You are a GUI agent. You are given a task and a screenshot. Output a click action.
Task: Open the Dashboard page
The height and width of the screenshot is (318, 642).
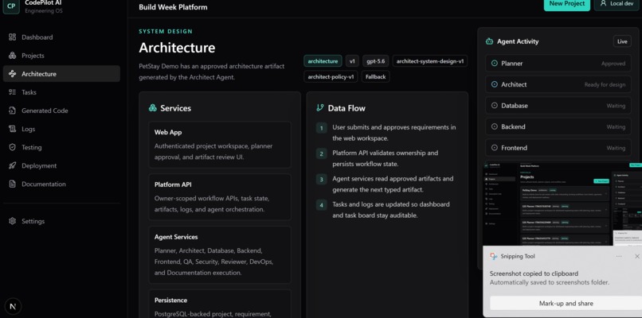(61, 37)
